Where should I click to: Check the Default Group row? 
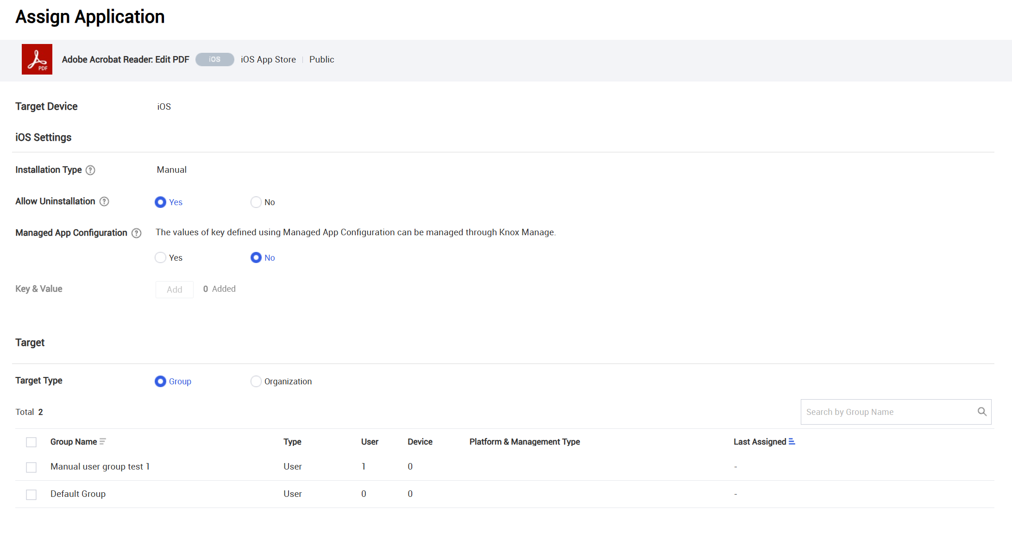31,495
